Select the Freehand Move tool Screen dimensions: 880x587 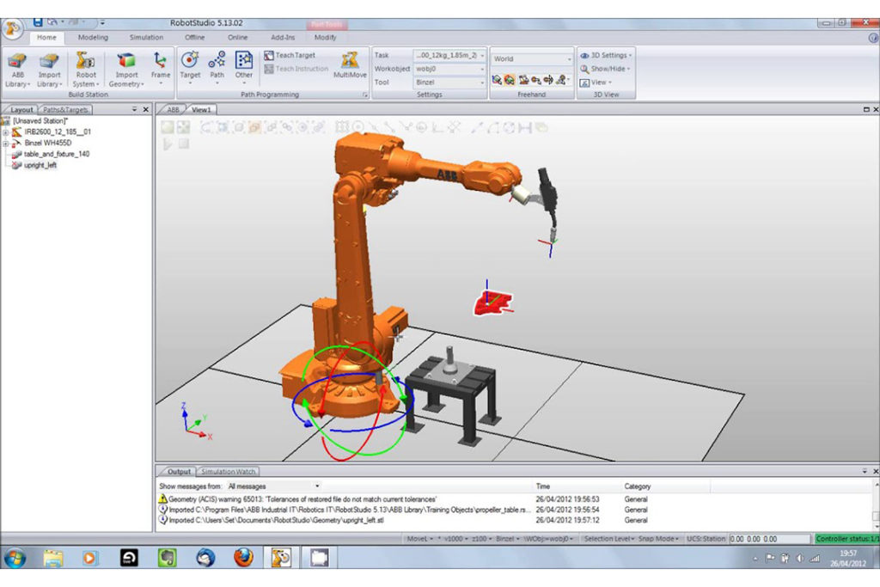point(497,80)
